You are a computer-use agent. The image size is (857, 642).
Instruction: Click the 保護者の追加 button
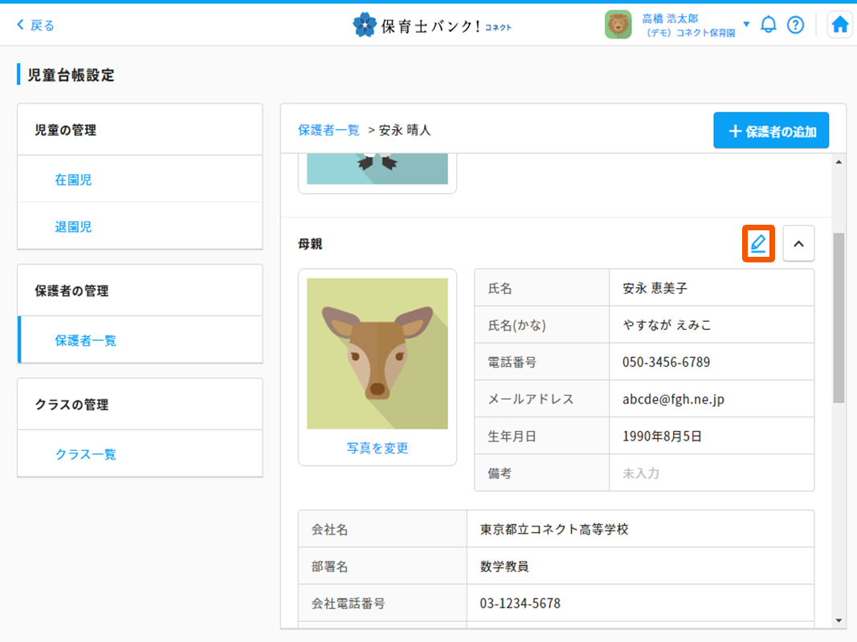[x=771, y=131]
